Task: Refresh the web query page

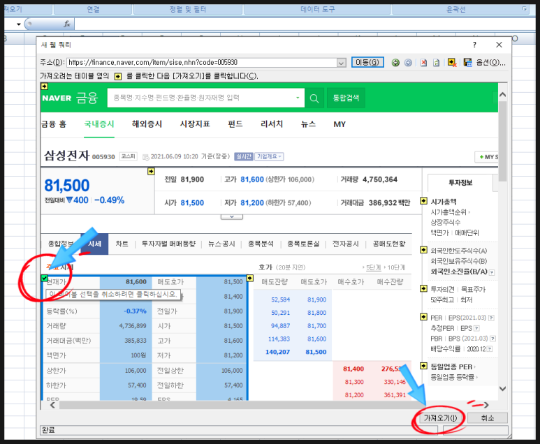Action: coord(437,63)
